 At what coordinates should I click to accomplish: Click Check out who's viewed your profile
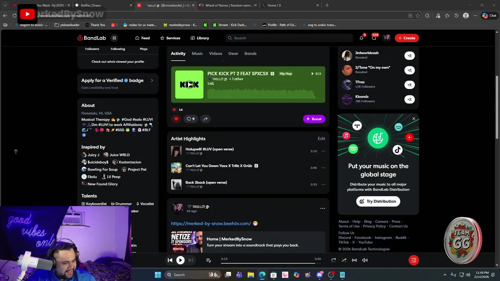click(118, 62)
